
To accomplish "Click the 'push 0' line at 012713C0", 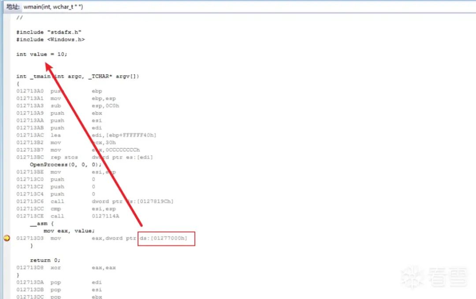I will pyautogui.click(x=56, y=179).
